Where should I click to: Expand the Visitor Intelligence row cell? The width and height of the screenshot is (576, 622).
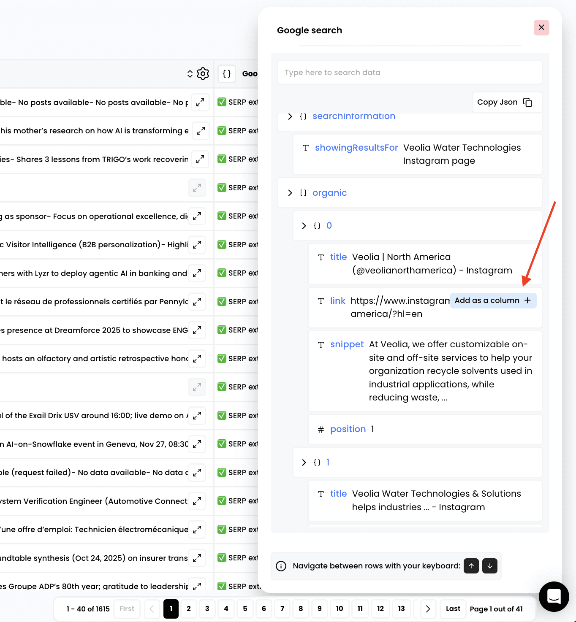pos(197,245)
